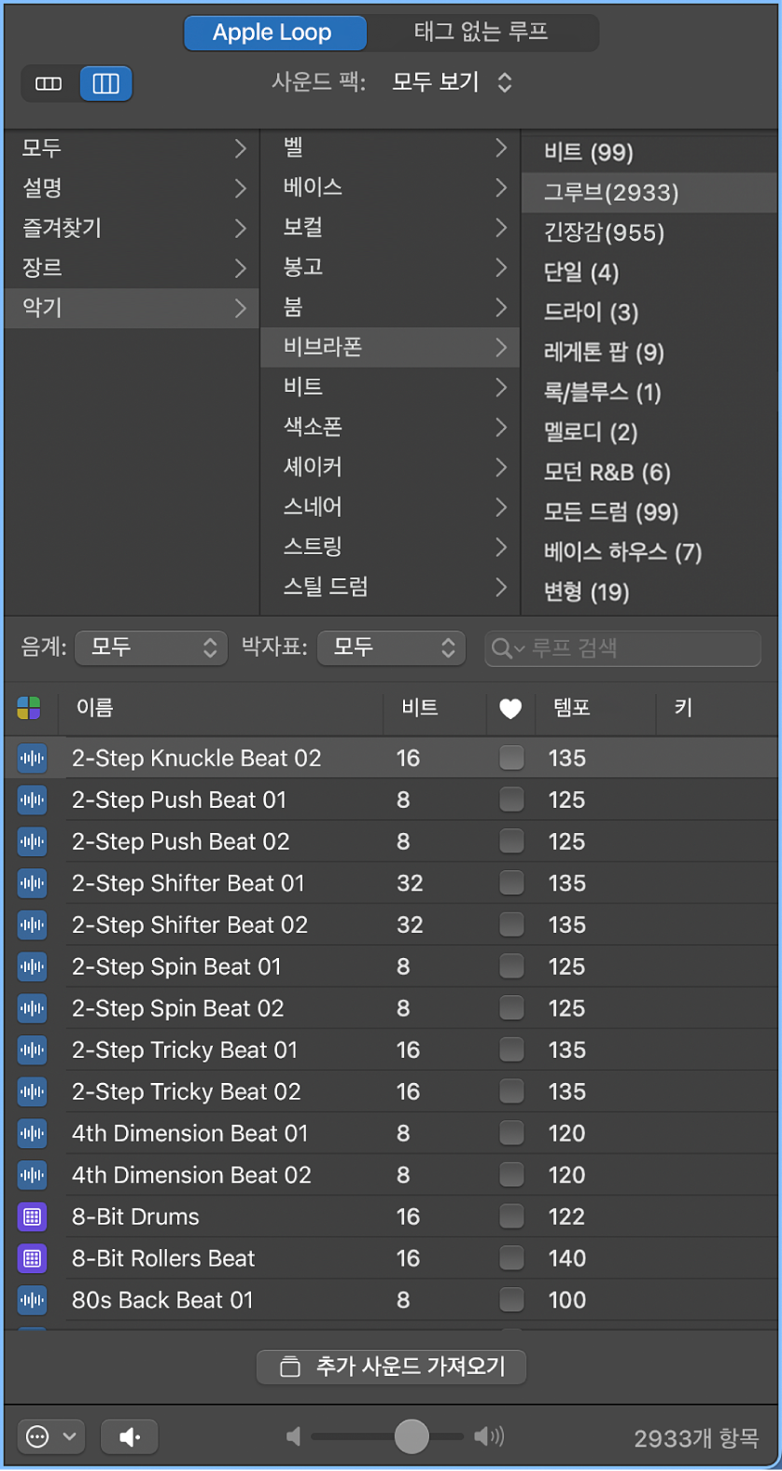Toggle the preview speaker button
Viewport: 782px width, 1471px height.
129,1436
